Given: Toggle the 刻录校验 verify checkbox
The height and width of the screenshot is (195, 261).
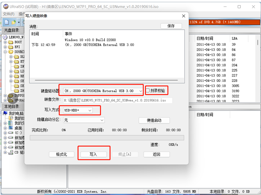Looking at the screenshot, I should click(148, 90).
